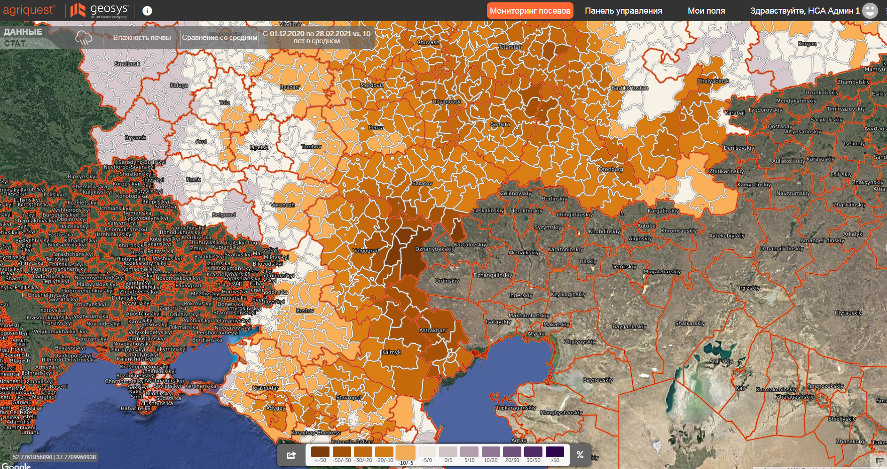Image resolution: width=887 pixels, height=469 pixels.
Task: Open the weather rain cloud icon
Action: click(x=84, y=38)
